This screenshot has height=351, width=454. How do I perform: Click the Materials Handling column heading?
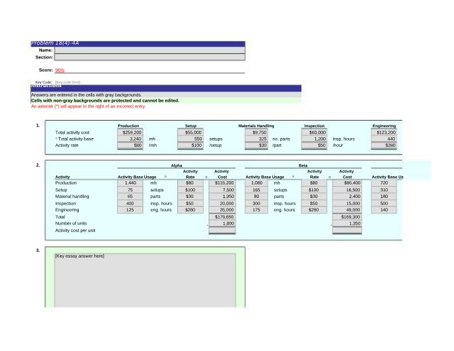point(256,126)
